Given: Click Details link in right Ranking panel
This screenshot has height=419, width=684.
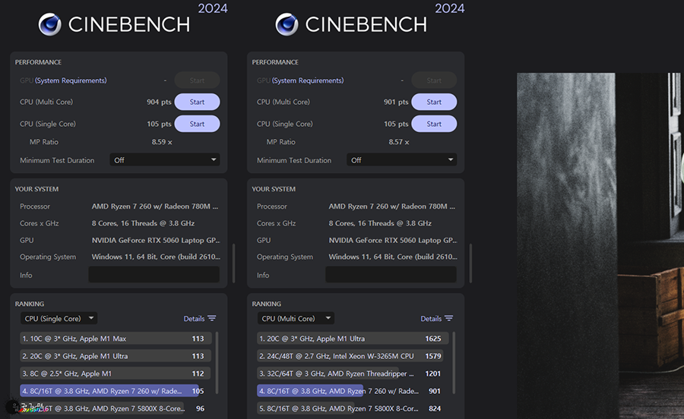Looking at the screenshot, I should pos(431,318).
